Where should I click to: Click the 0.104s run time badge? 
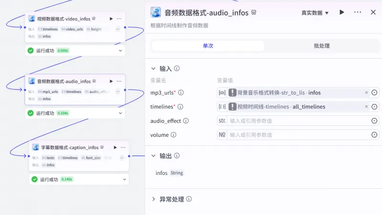click(x=63, y=113)
